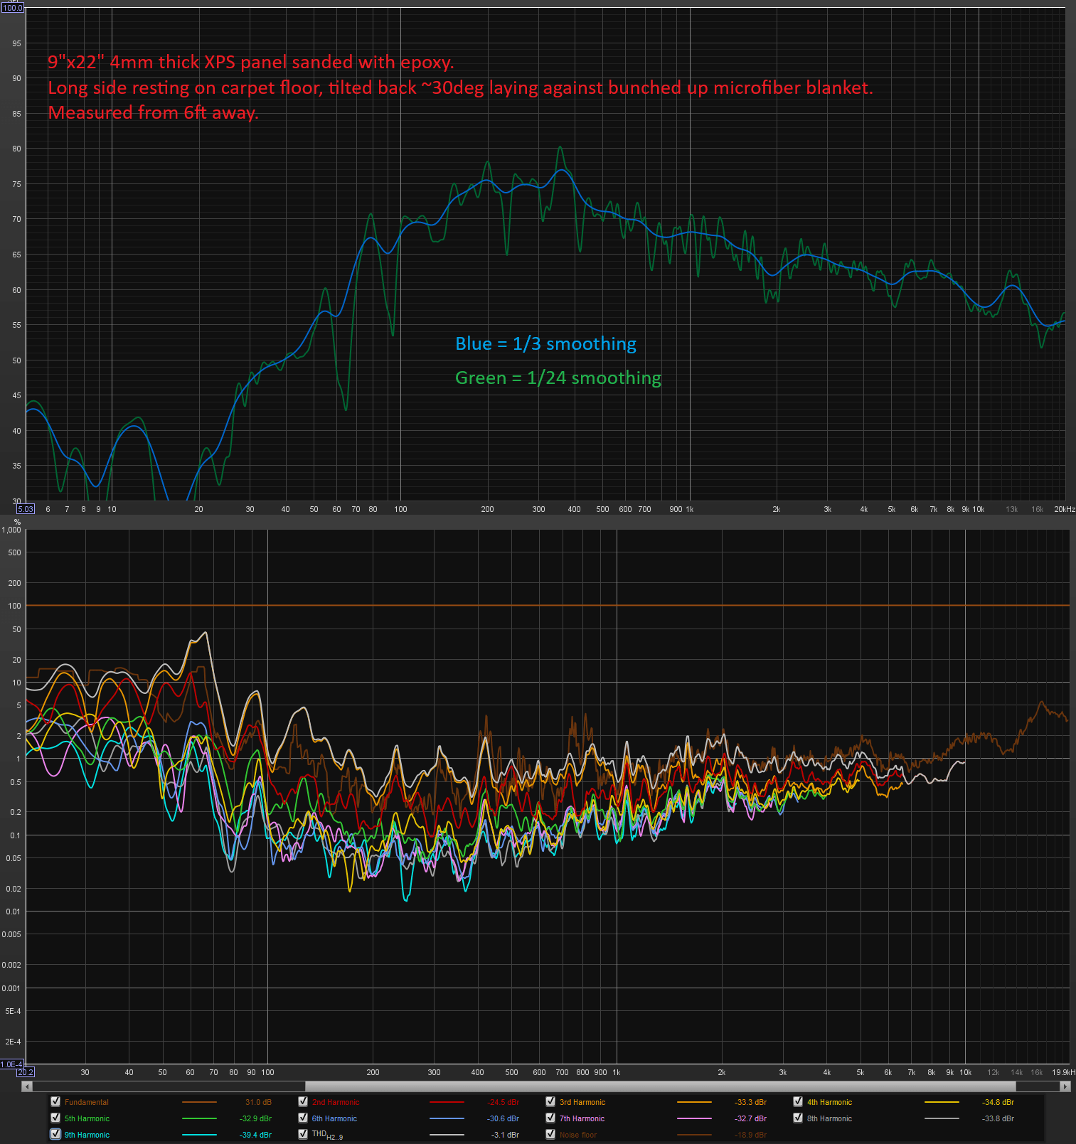Click the 2nd Harmonic red line swatch
This screenshot has width=1076, height=1144.
pos(447,1102)
